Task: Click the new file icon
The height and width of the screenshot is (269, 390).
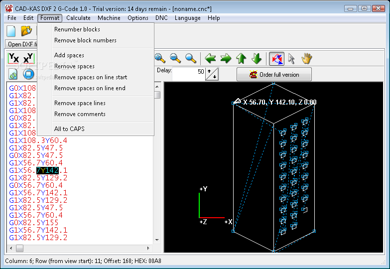Action: (11, 31)
